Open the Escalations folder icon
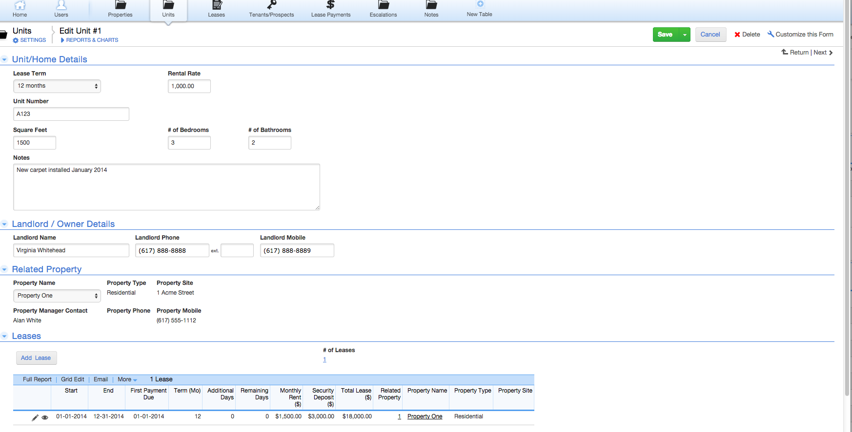The height and width of the screenshot is (432, 852). coord(384,5)
